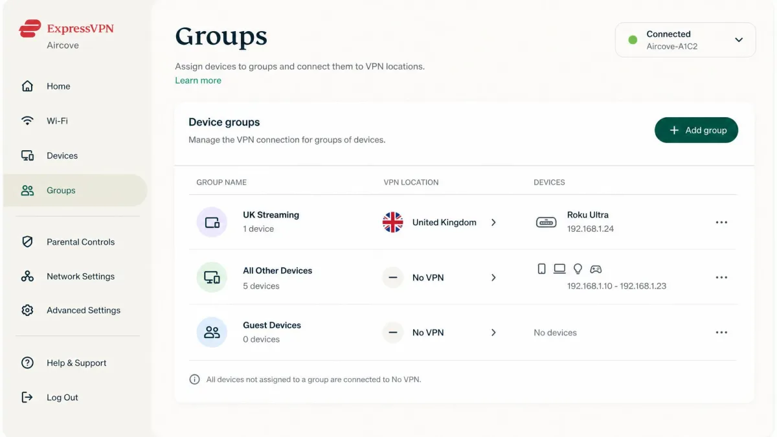777x437 pixels.
Task: Click the All Other Devices group name
Action: (x=277, y=271)
